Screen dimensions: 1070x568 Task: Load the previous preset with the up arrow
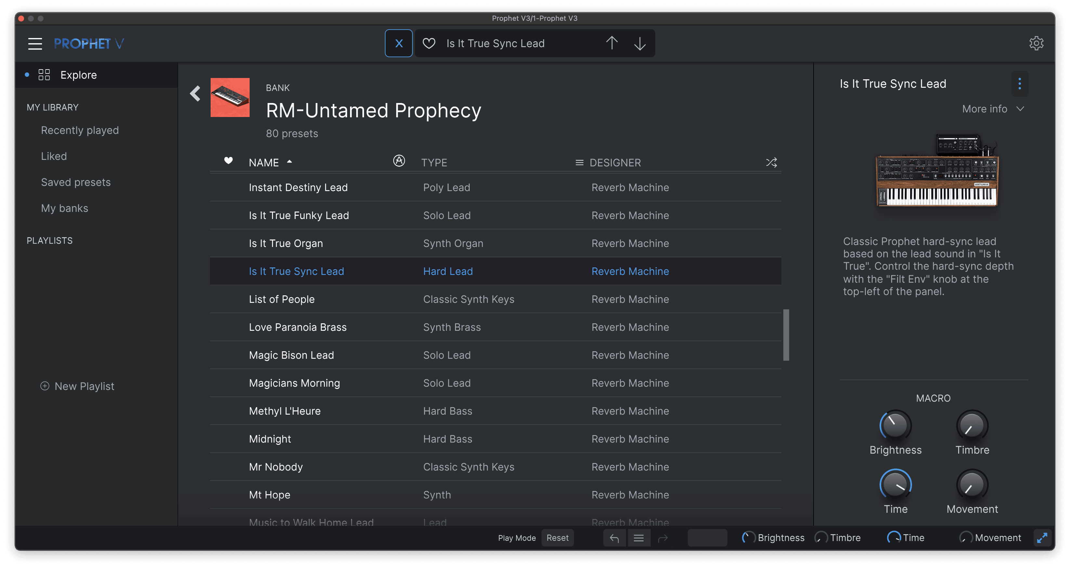(611, 43)
